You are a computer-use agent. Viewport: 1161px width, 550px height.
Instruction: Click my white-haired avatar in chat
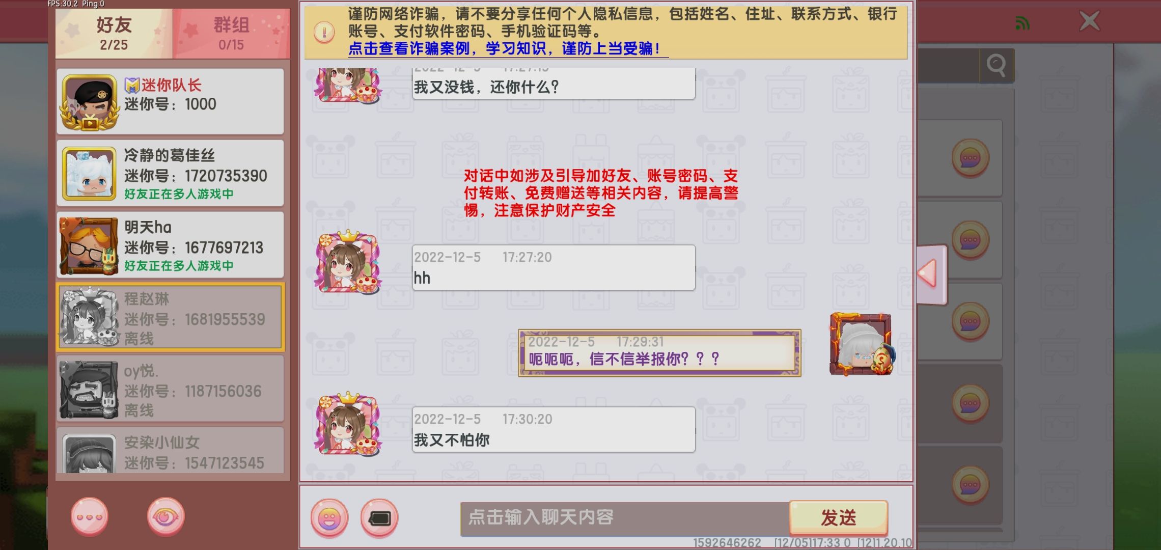coord(861,344)
